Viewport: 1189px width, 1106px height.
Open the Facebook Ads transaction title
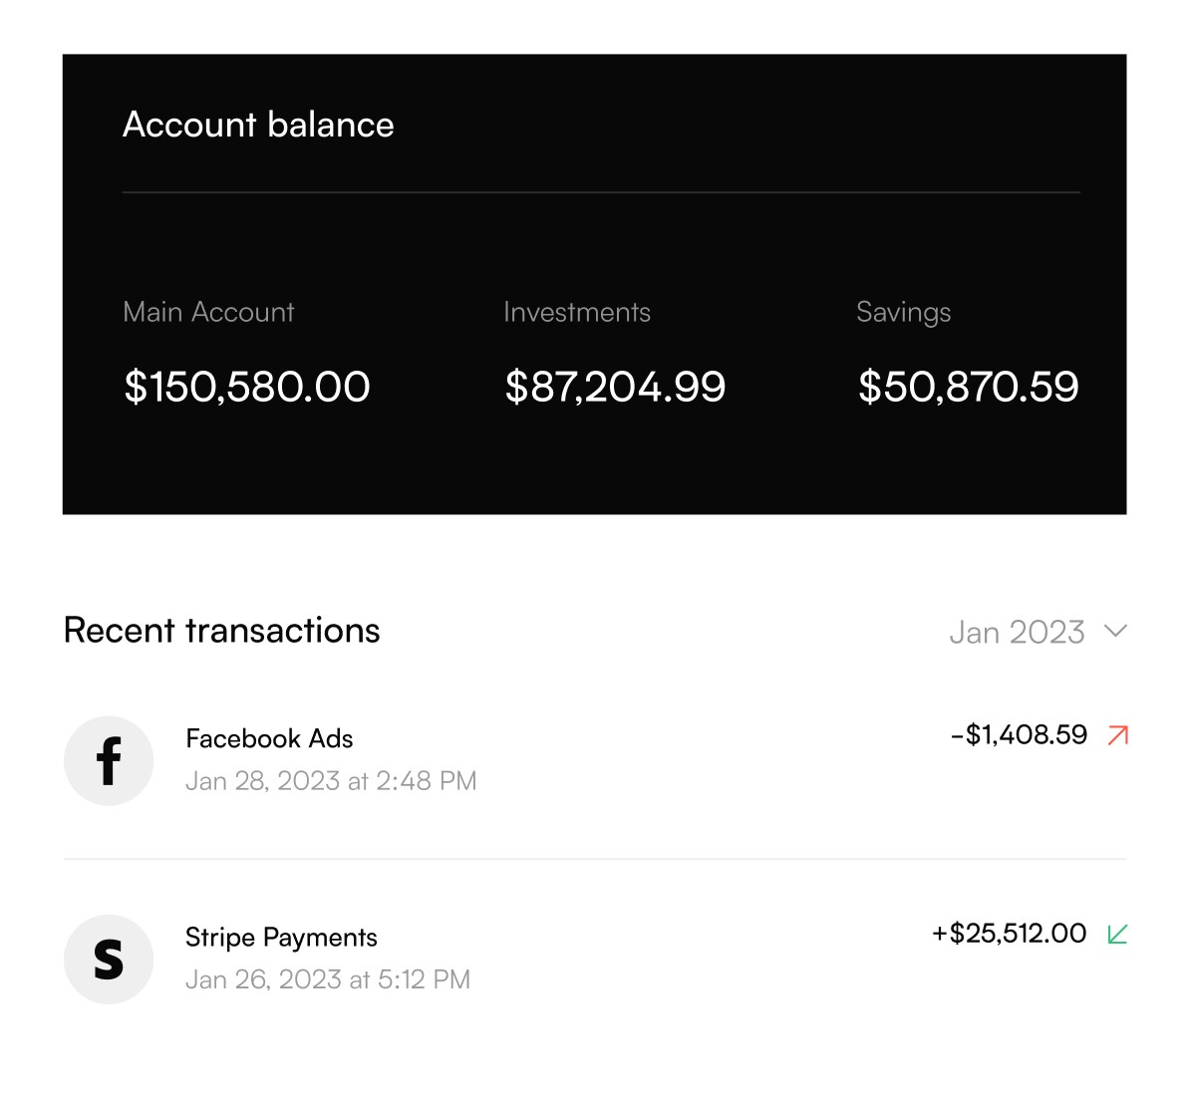point(269,738)
